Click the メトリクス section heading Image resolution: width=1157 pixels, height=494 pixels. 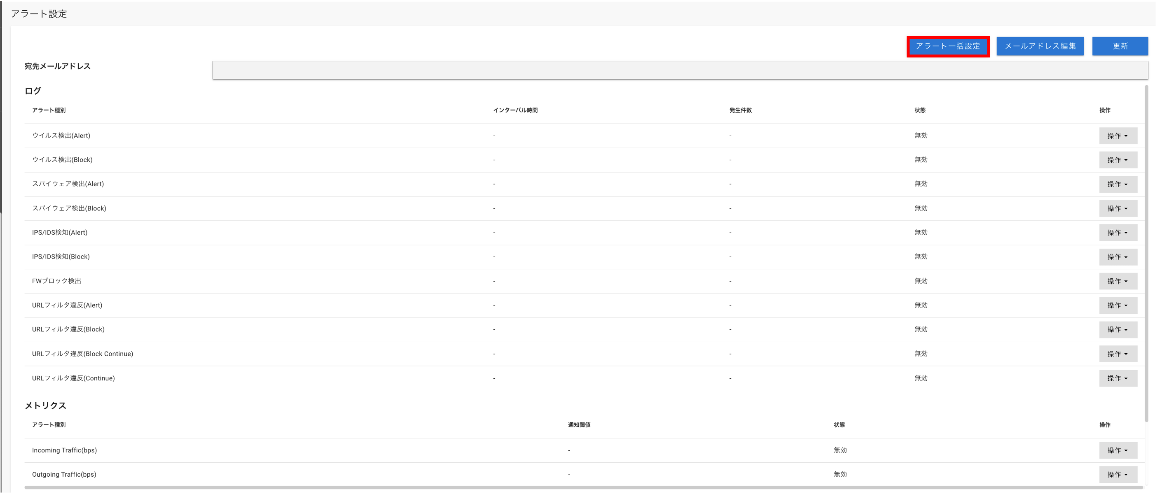pos(45,406)
